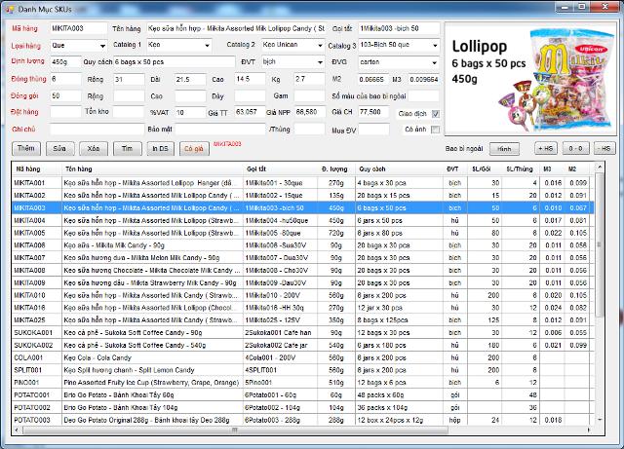This screenshot has width=624, height=449.
Task: Click the red MIKITA003 label beside Có giá
Action: tap(227, 144)
